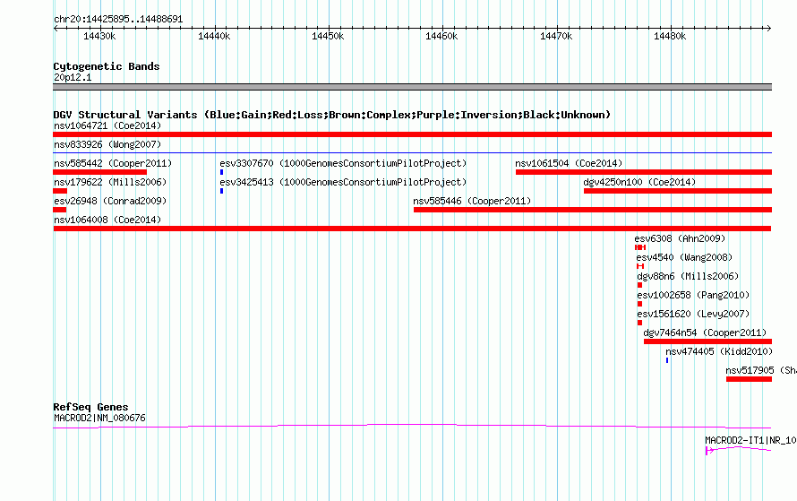The height and width of the screenshot is (501, 797).
Task: Open the esv26948 (Conrad2009) label
Action: tap(110, 201)
